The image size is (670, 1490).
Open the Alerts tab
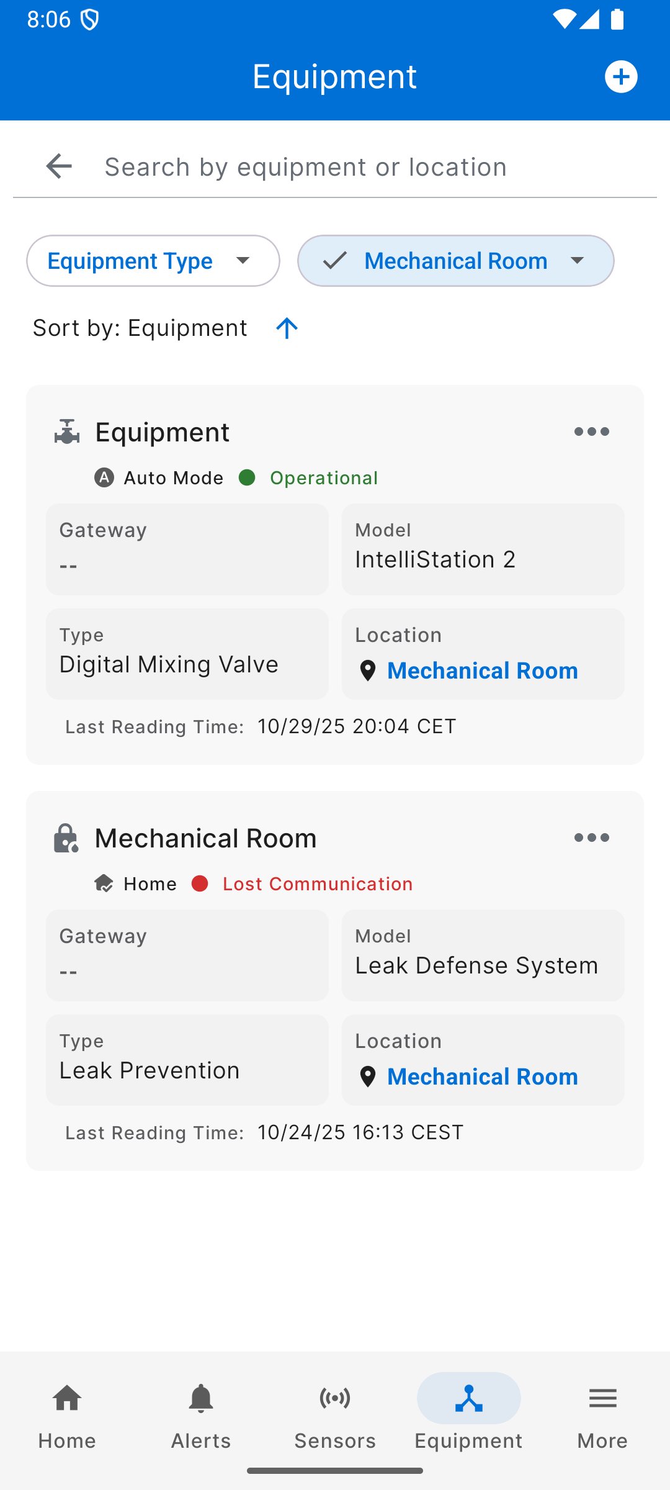click(201, 1411)
